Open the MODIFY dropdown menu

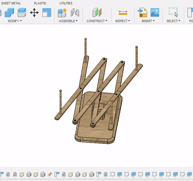[x=15, y=21]
